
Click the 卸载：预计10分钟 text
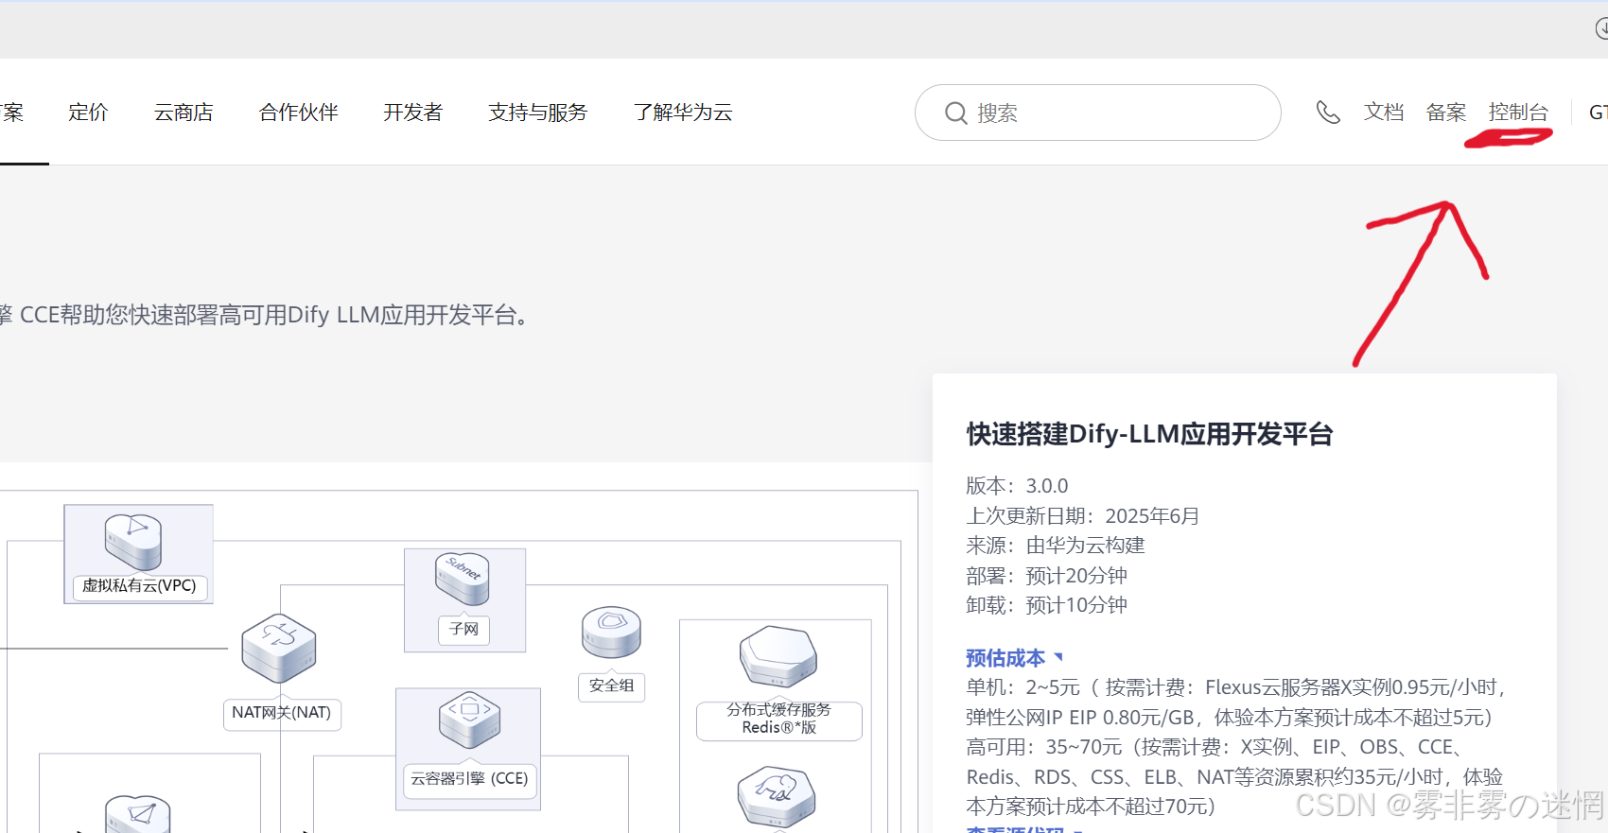pyautogui.click(x=1047, y=605)
